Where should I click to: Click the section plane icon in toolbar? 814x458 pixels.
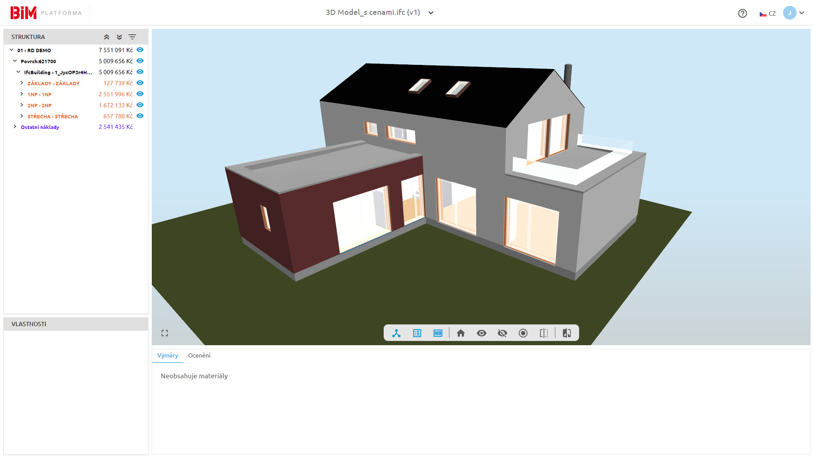tap(544, 333)
